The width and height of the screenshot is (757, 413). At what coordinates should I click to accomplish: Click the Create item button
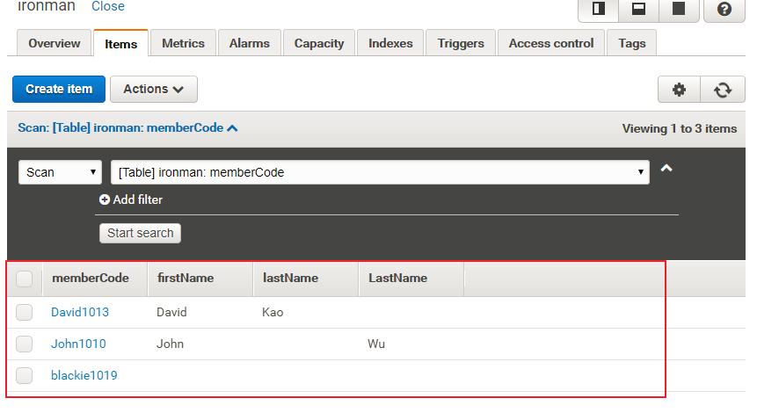[x=58, y=90]
